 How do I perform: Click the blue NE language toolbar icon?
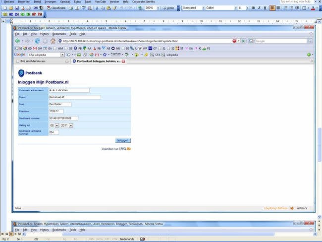pos(11,14)
